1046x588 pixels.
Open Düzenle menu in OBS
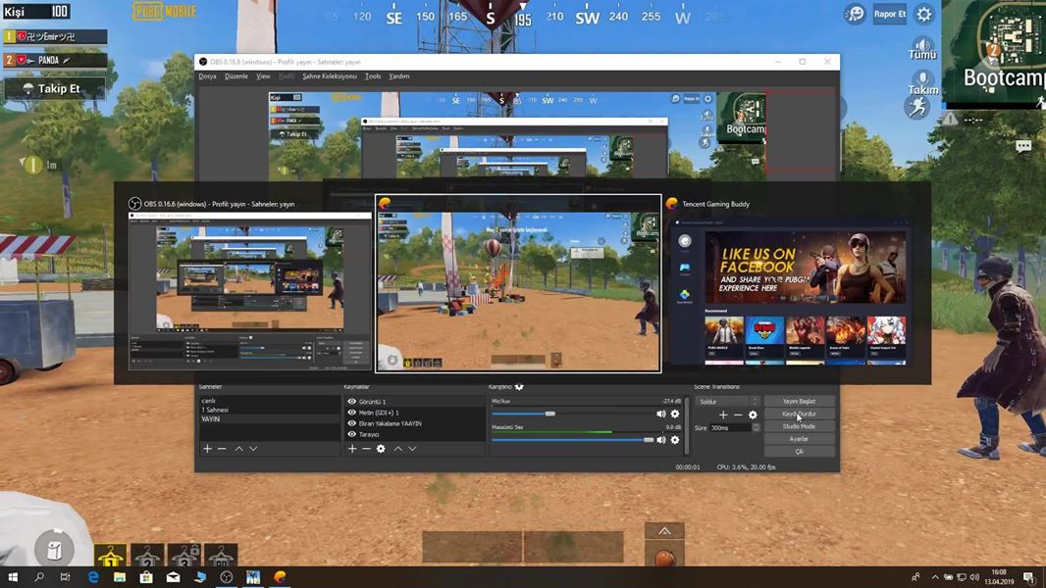(x=236, y=75)
